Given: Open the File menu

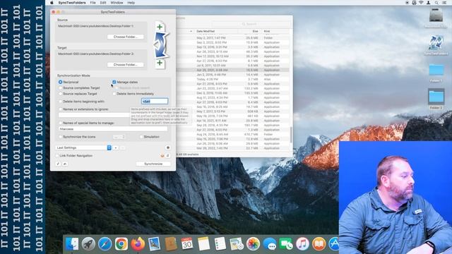Looking at the screenshot, I should (93, 3).
